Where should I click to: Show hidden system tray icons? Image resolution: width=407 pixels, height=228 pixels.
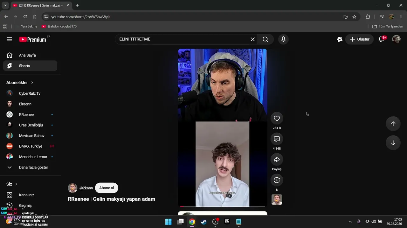[350, 222]
